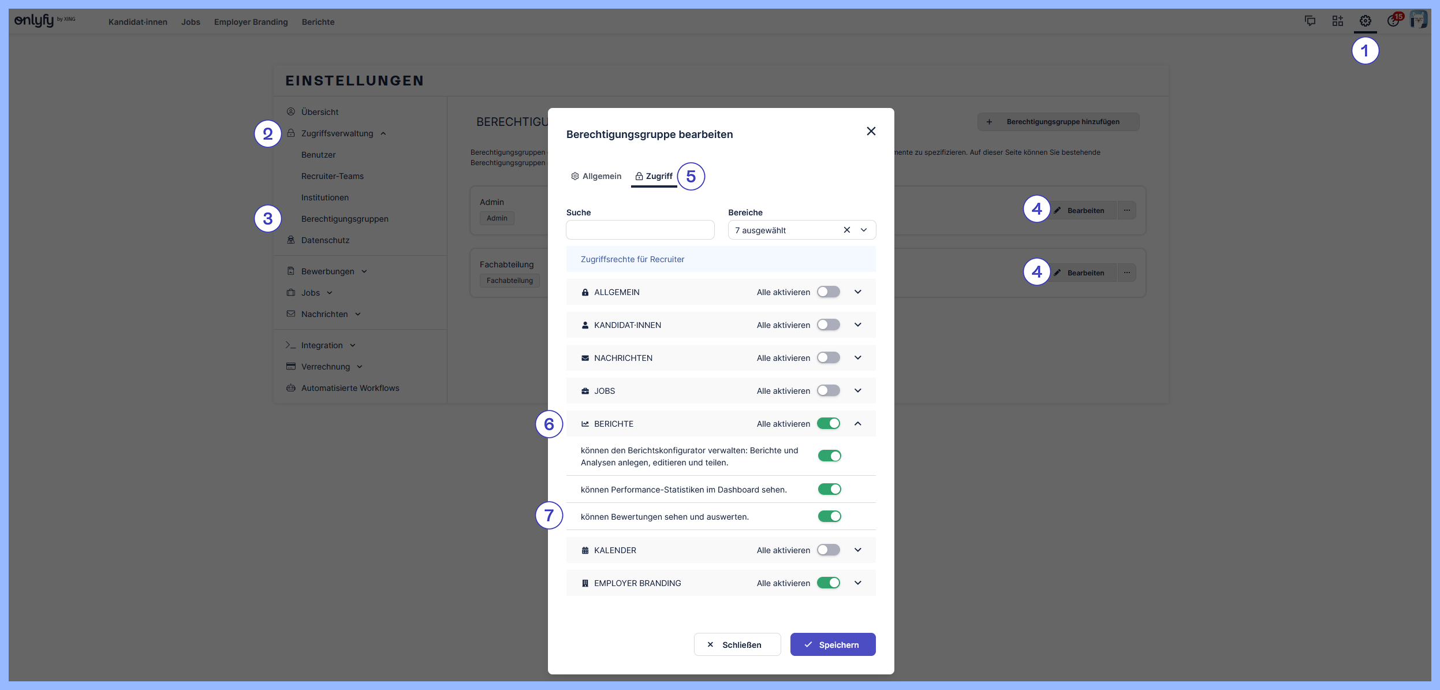Switch to the Allgemein tab in the modal
Screen dimensions: 1440x690
601,176
